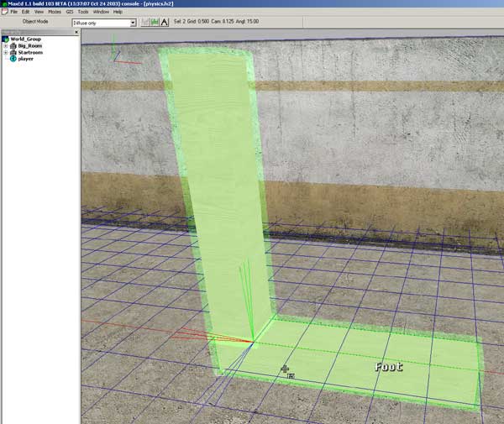
Task: Open the Help menu
Action: [118, 12]
